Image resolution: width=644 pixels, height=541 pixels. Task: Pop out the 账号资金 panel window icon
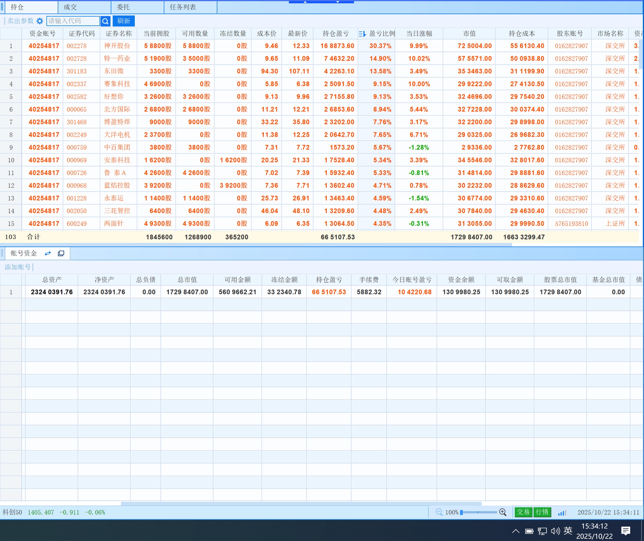click(x=61, y=254)
